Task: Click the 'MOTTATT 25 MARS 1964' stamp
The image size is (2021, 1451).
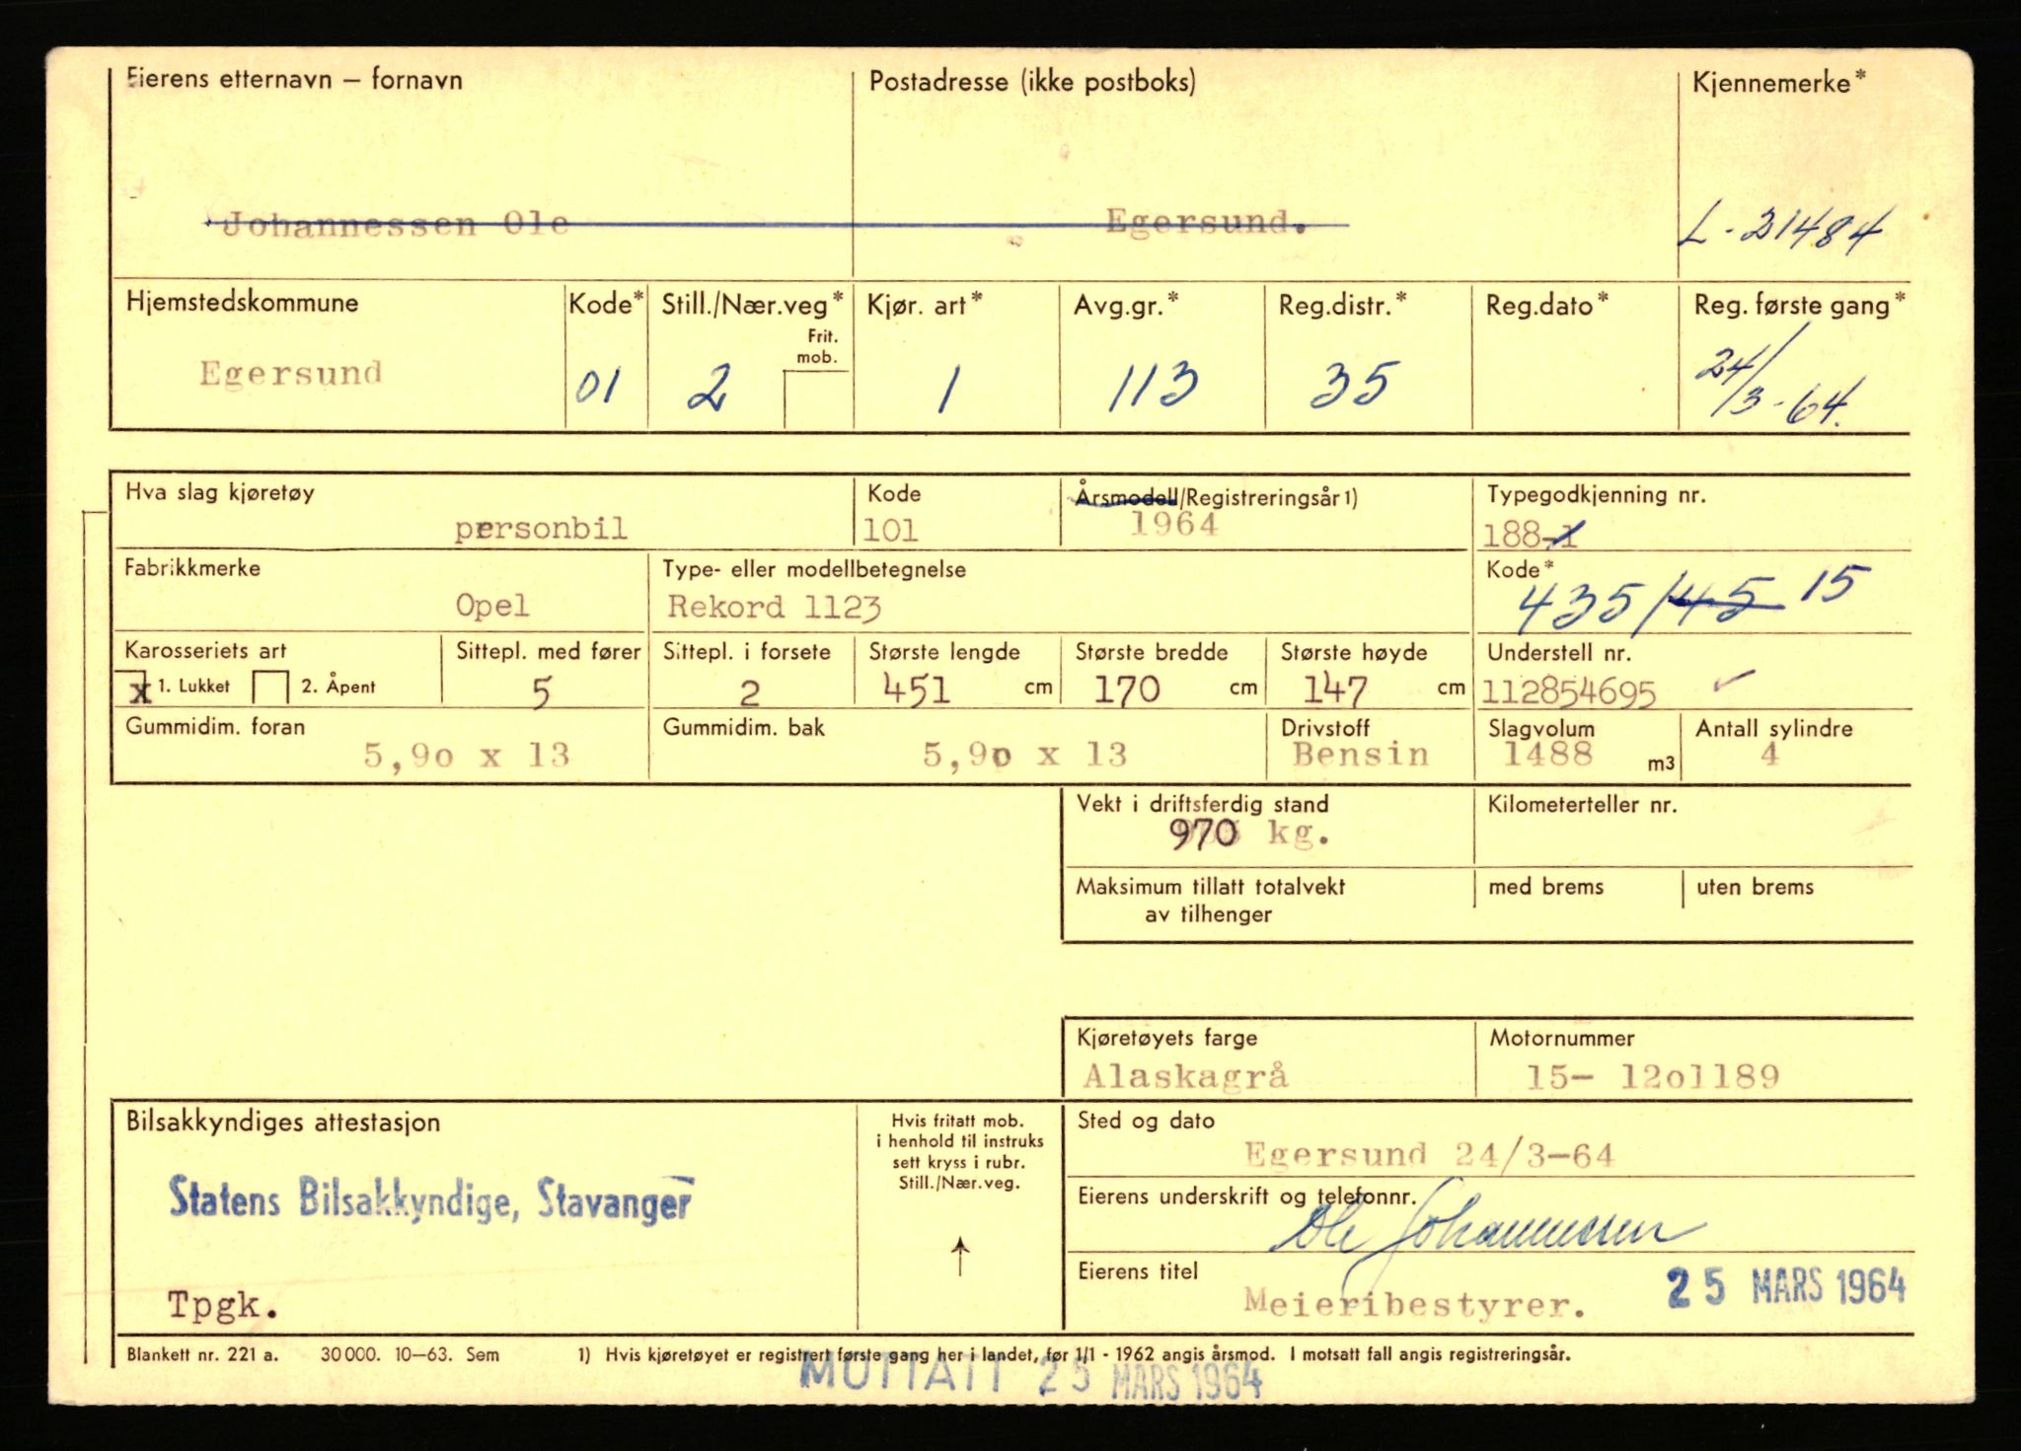Action: (1030, 1375)
